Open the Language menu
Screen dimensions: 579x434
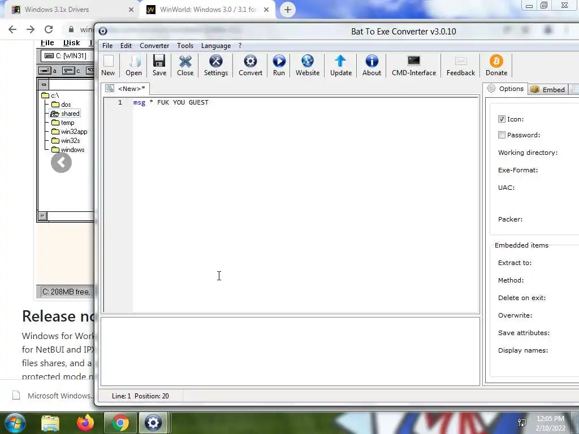click(216, 45)
